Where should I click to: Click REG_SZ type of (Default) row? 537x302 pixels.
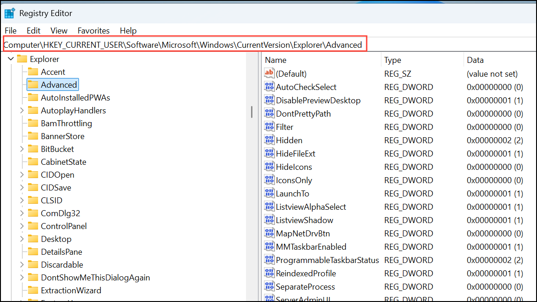click(397, 73)
